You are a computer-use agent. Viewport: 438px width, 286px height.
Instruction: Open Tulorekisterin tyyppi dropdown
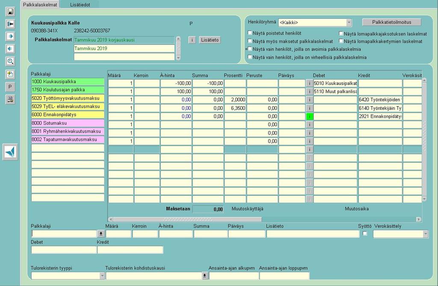(102, 276)
